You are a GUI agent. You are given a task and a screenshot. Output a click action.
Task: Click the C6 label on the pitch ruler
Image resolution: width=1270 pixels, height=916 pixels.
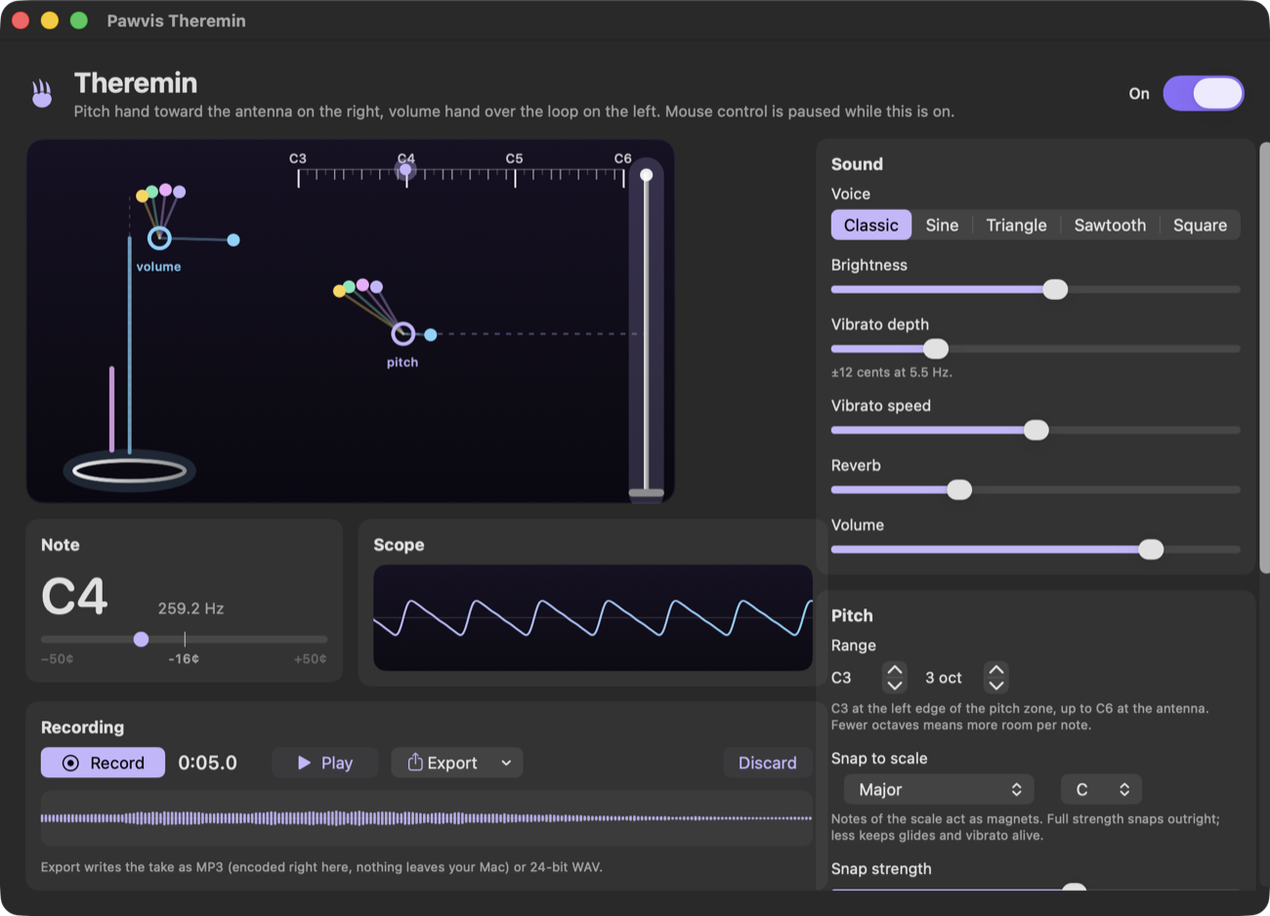(622, 158)
